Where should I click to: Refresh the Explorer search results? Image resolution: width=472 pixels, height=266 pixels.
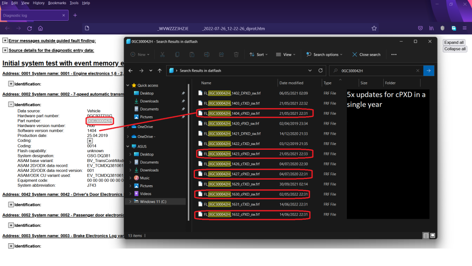320,70
